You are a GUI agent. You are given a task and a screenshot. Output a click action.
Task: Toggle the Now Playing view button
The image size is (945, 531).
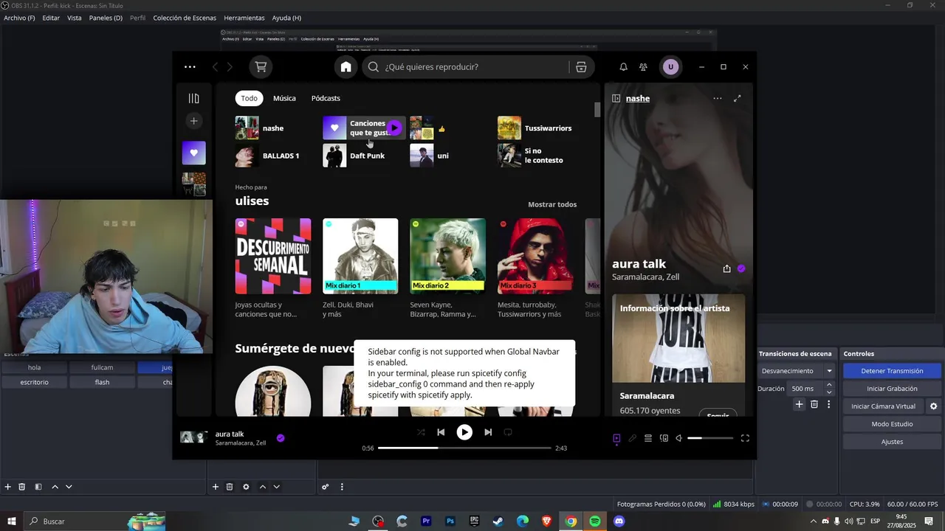tap(616, 438)
